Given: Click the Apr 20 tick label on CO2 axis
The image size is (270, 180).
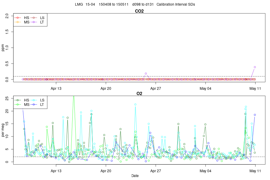Looking at the screenshot, I should click(x=106, y=88).
